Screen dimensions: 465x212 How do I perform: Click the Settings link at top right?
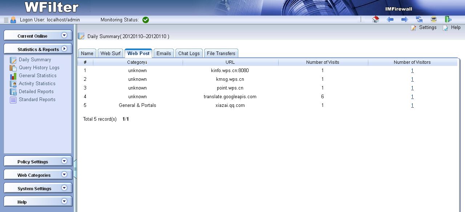coord(427,28)
